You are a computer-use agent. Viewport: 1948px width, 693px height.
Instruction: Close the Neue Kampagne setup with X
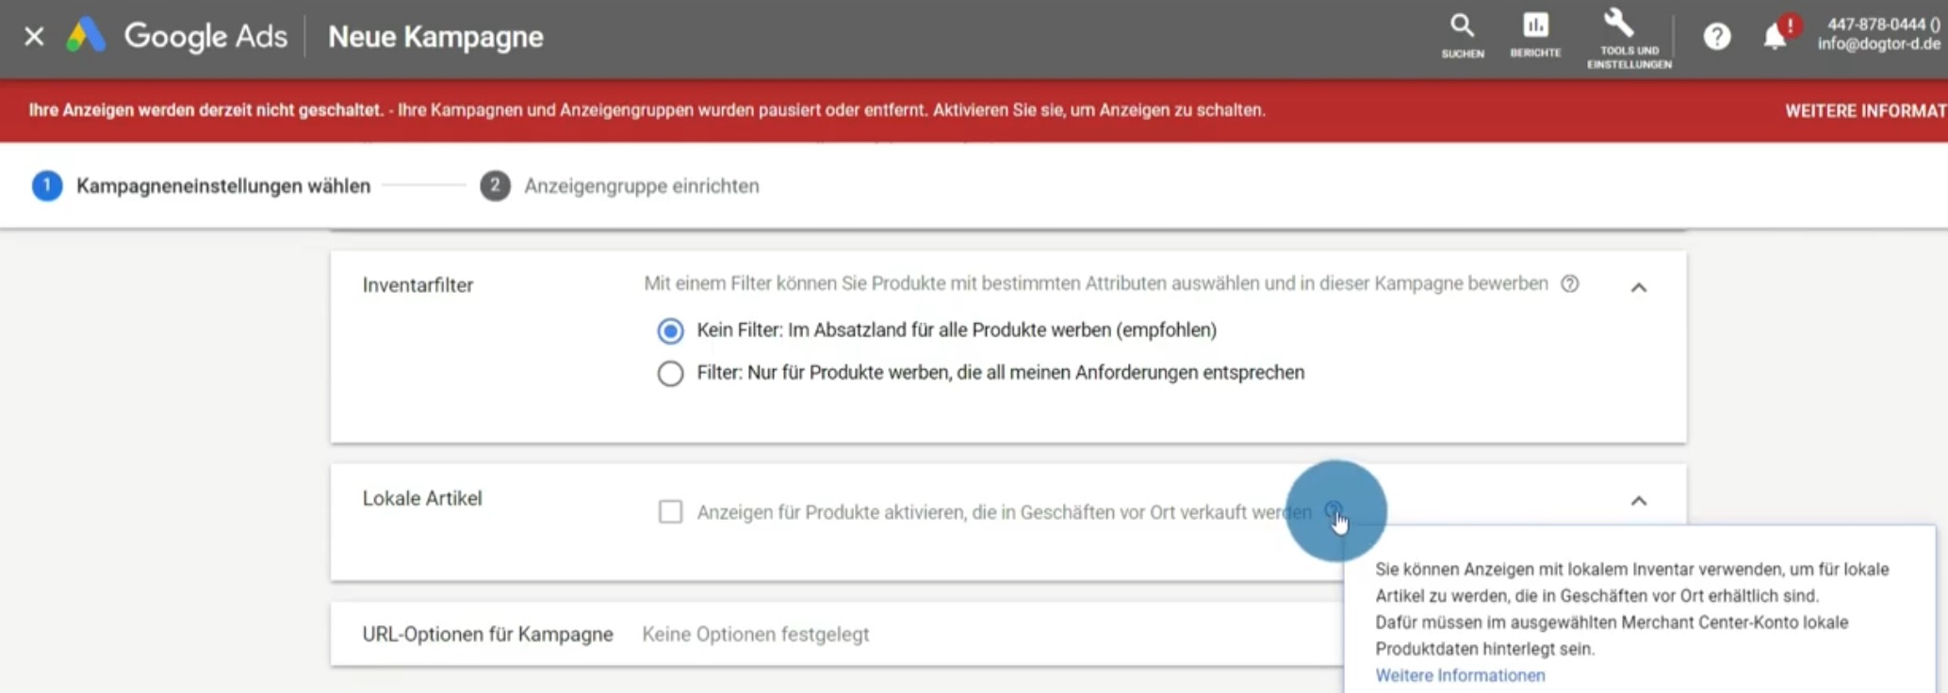click(x=34, y=37)
